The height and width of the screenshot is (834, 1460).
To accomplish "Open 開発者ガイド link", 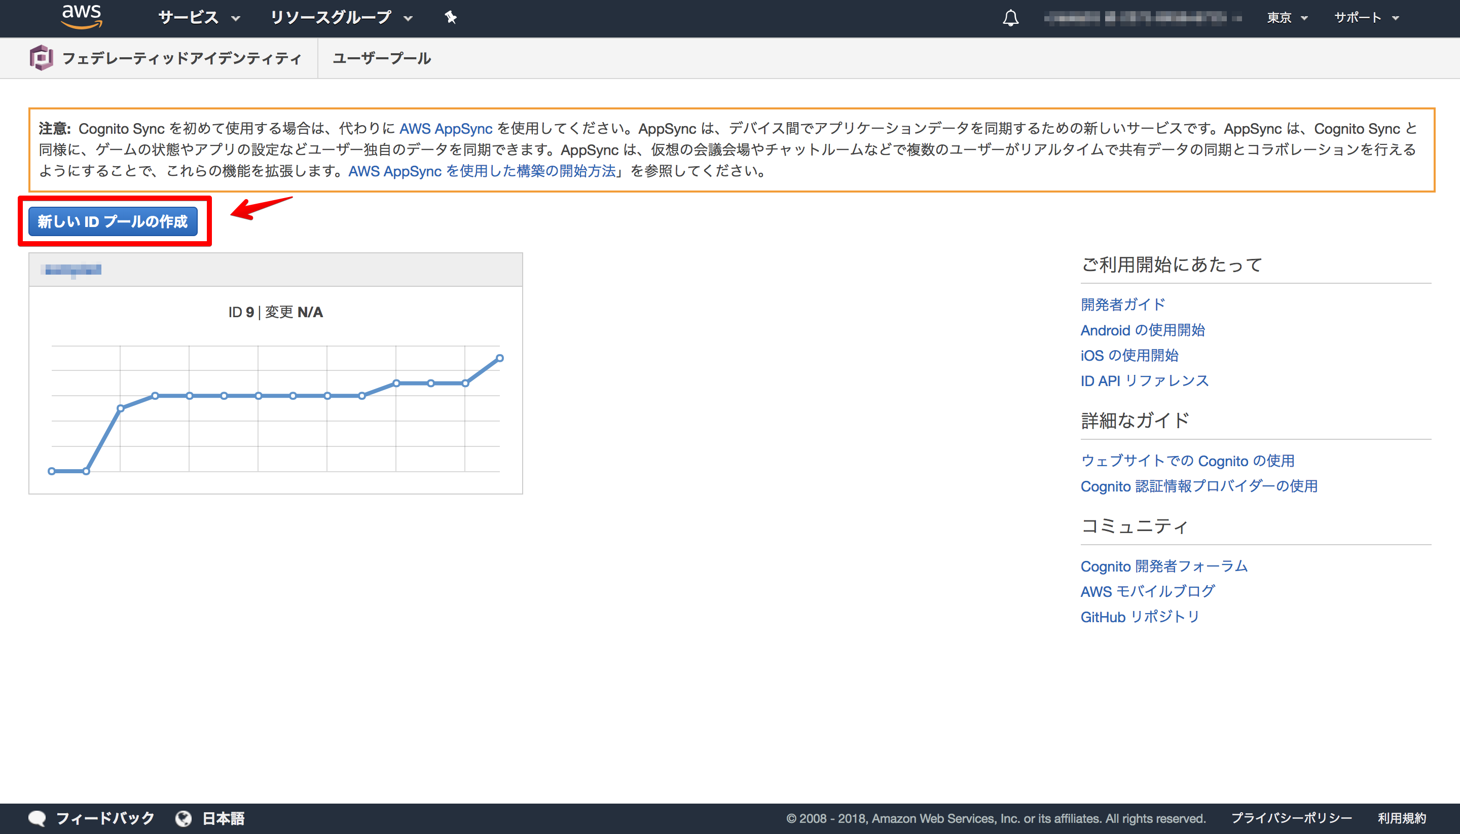I will click(x=1123, y=304).
